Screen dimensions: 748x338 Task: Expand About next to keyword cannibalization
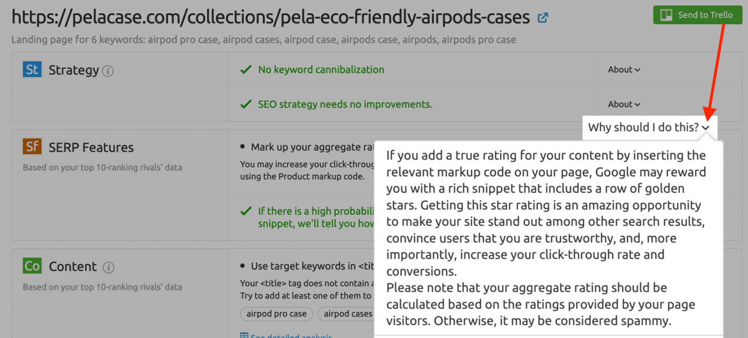624,70
